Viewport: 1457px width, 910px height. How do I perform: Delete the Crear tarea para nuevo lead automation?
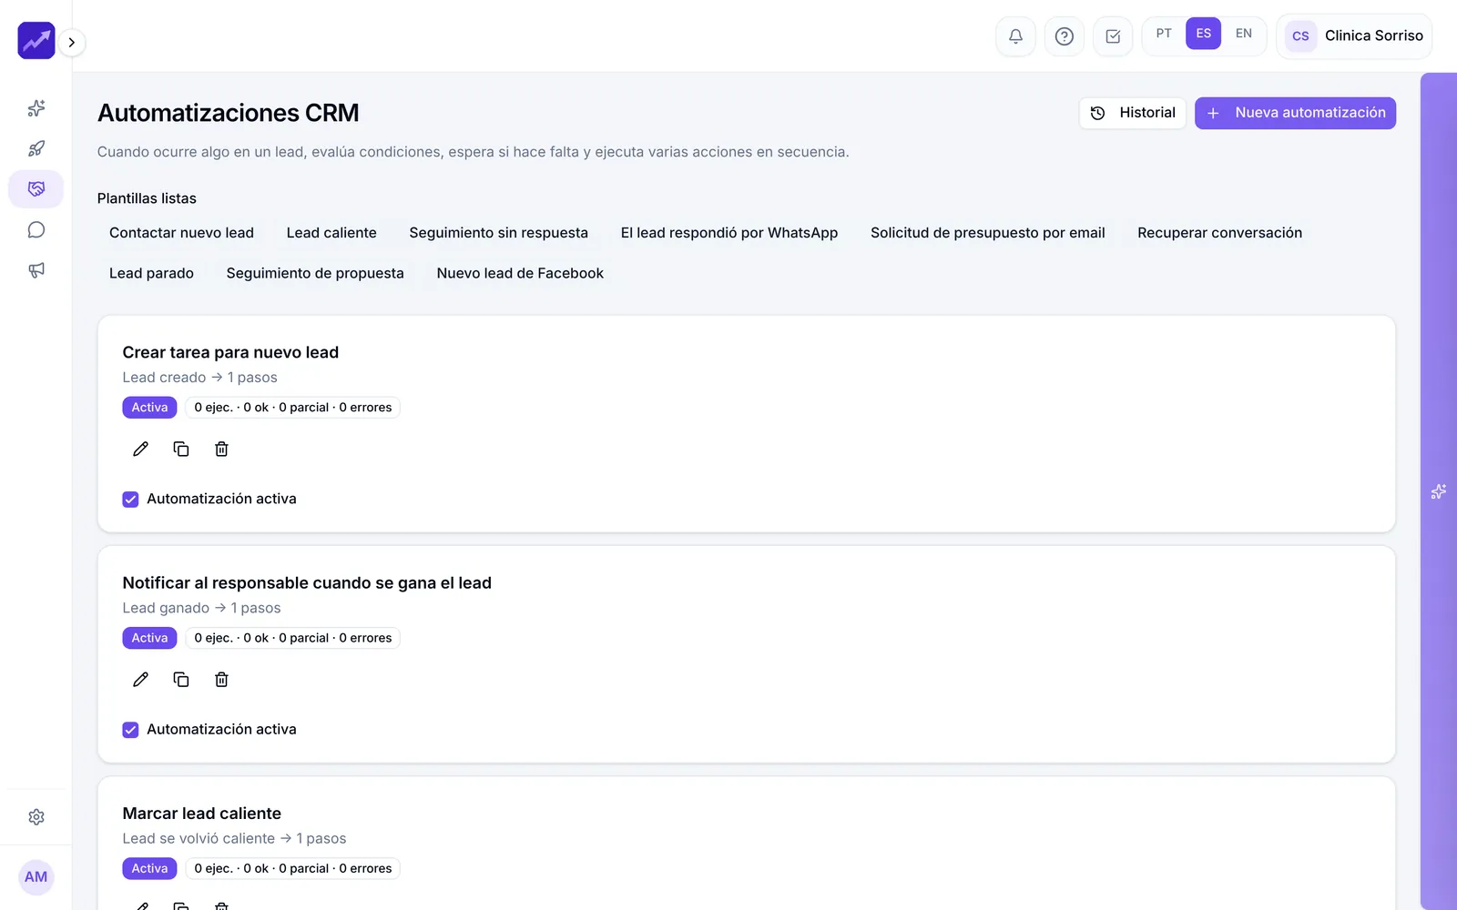(x=221, y=450)
